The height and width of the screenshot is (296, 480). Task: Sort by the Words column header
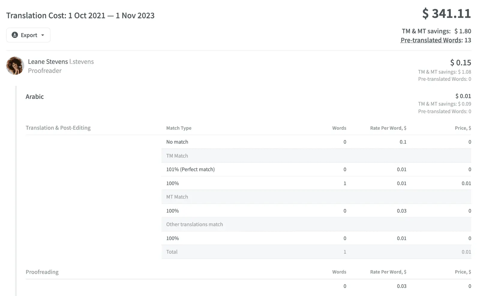(x=339, y=128)
